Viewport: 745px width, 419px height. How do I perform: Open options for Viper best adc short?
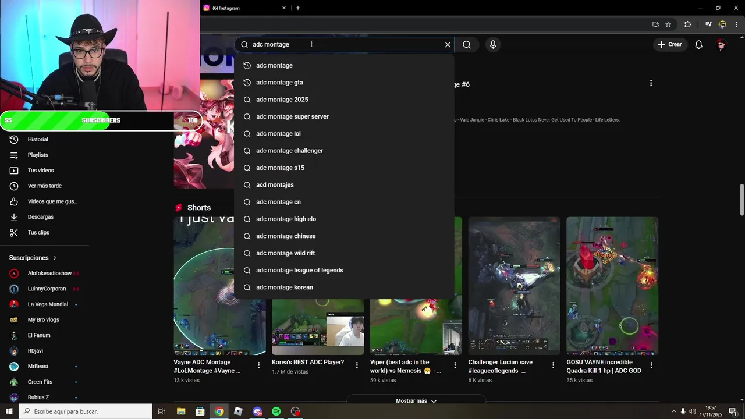[x=455, y=365]
